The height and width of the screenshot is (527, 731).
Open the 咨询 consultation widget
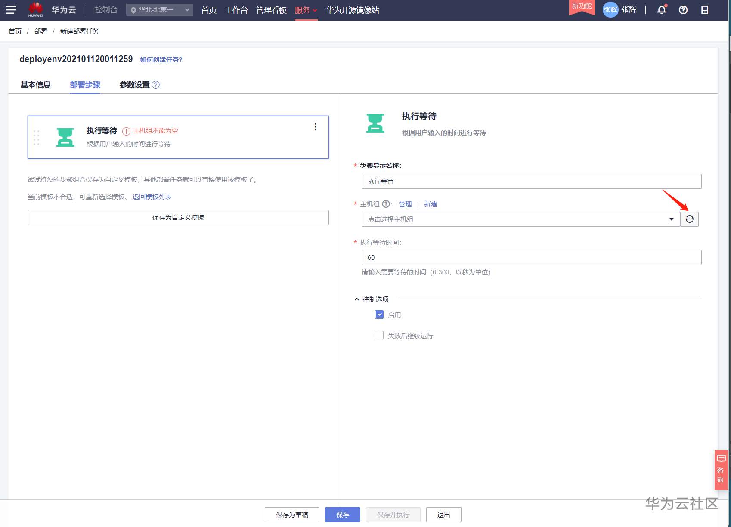tap(721, 469)
